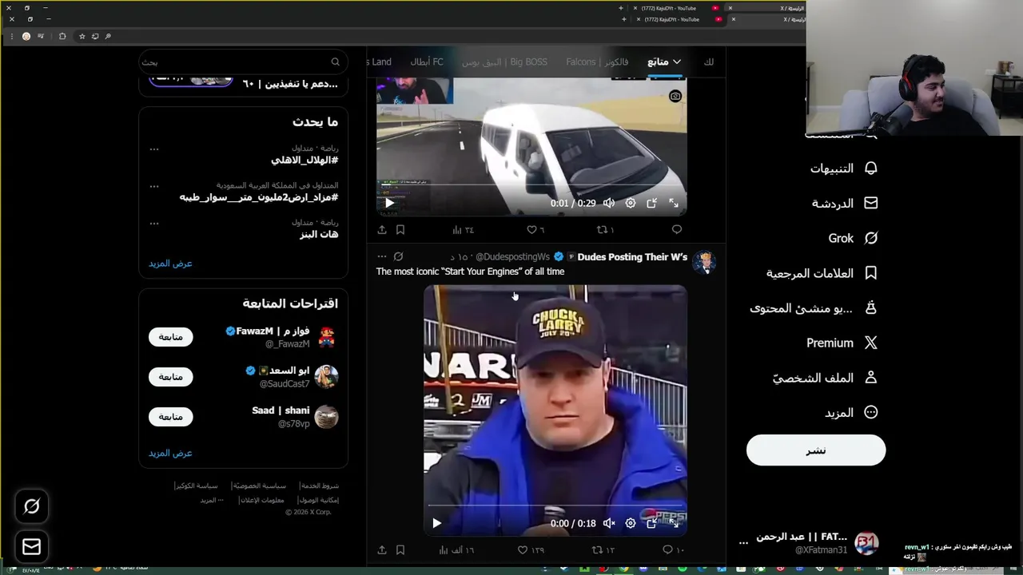The image size is (1023, 575).
Task: Open the notifications (التنبيهات) bell icon
Action: point(871,169)
